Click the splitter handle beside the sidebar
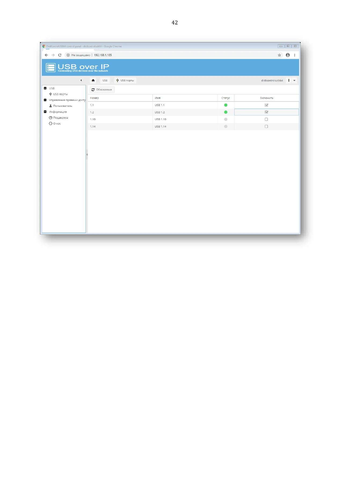This screenshot has height=483, width=342. [x=87, y=155]
